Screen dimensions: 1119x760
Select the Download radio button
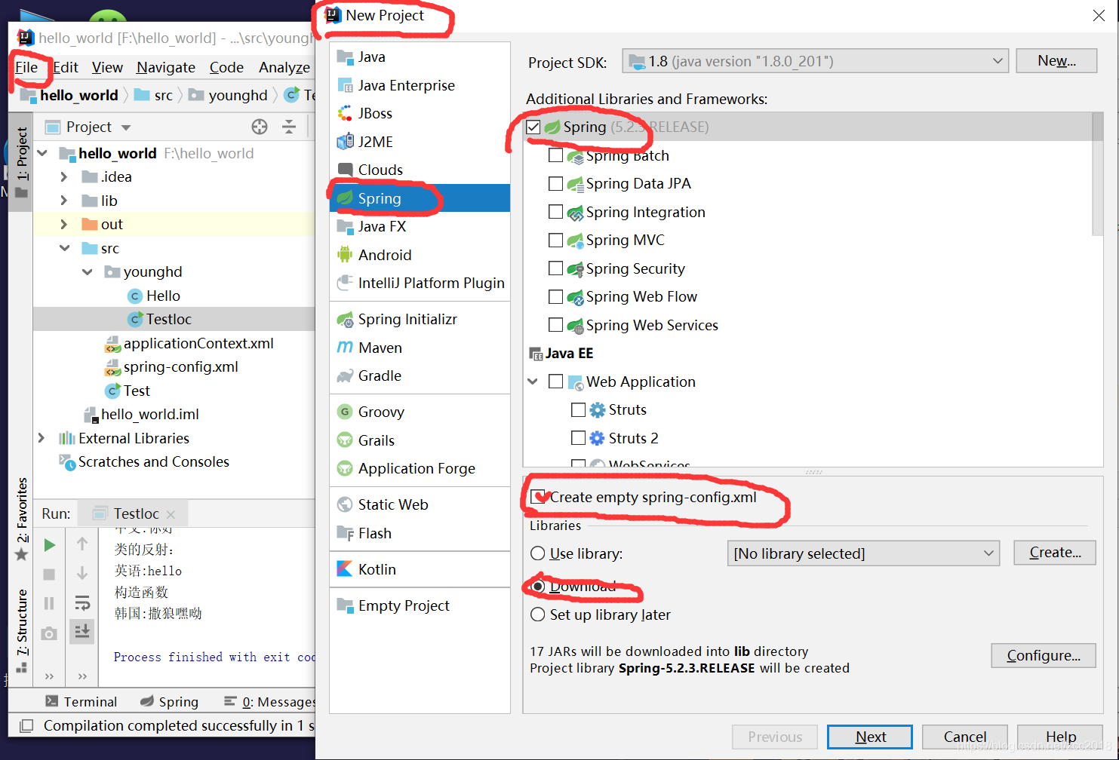538,586
